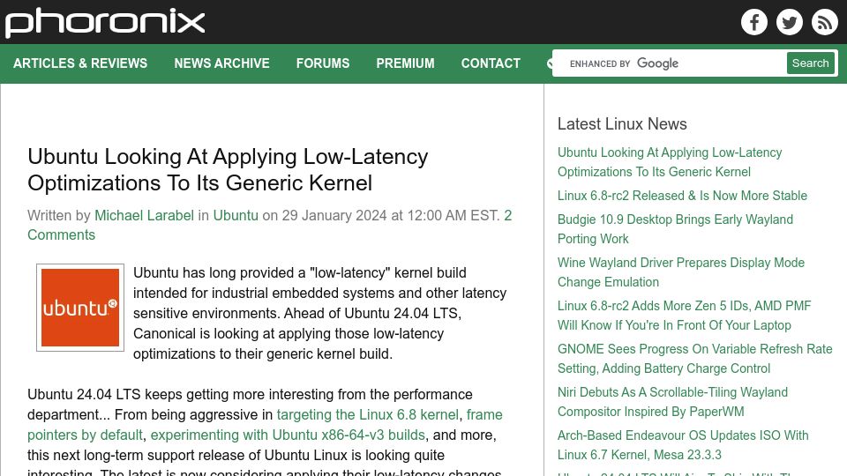847x476 pixels.
Task: Open 'Linux 6.8-rc2 Released' news link
Action: [682, 196]
